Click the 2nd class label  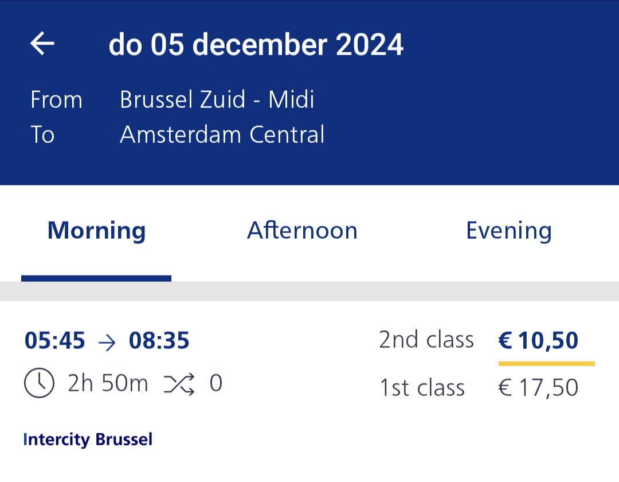(426, 340)
